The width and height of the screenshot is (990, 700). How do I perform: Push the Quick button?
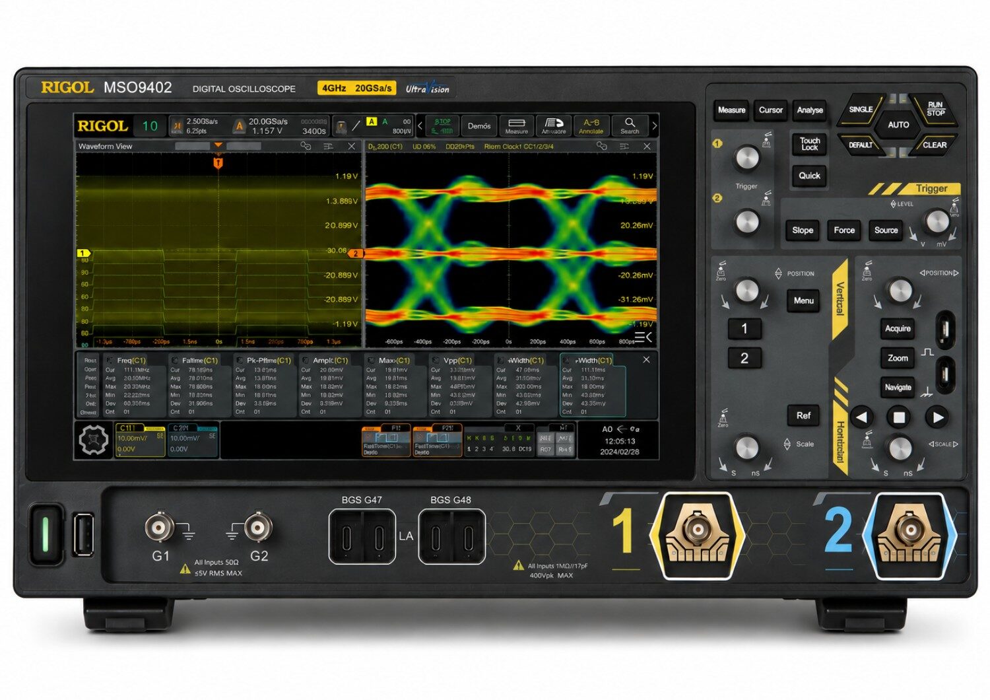click(x=810, y=176)
